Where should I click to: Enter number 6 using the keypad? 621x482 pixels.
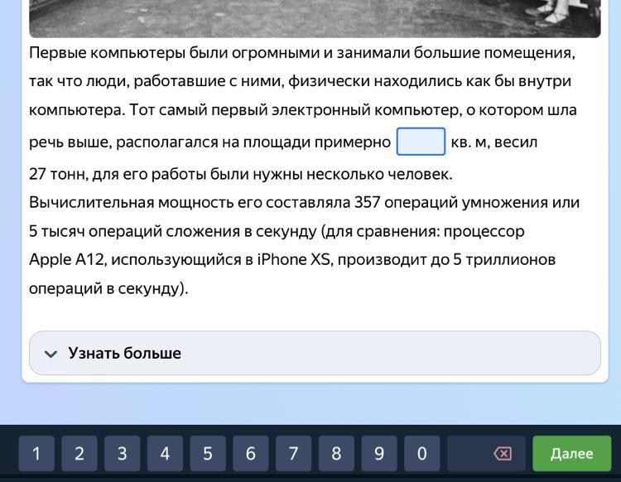coord(250,453)
